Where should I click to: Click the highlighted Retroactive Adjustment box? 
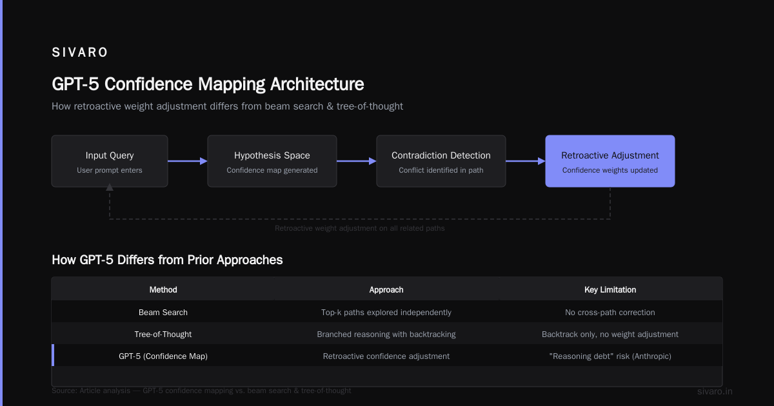[610, 161]
